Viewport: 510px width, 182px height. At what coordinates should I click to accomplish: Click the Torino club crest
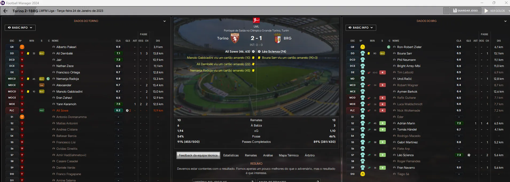click(235, 38)
